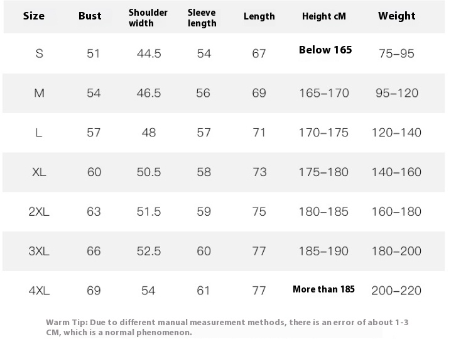
Task: Select the 44.5 shoulder width value
Action: pyautogui.click(x=149, y=53)
